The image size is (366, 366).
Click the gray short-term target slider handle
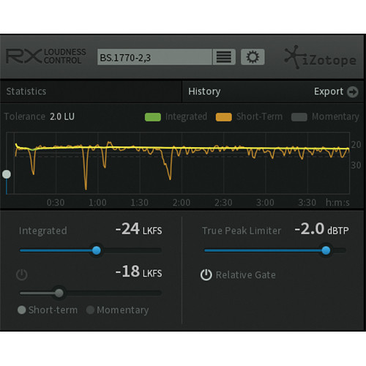pyautogui.click(x=59, y=293)
